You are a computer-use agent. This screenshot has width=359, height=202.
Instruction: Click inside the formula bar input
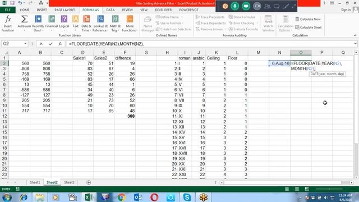click(209, 44)
